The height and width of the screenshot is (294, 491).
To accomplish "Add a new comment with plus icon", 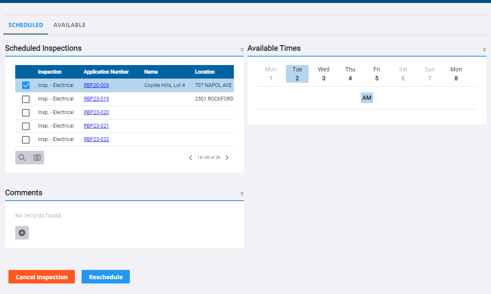I will [22, 232].
